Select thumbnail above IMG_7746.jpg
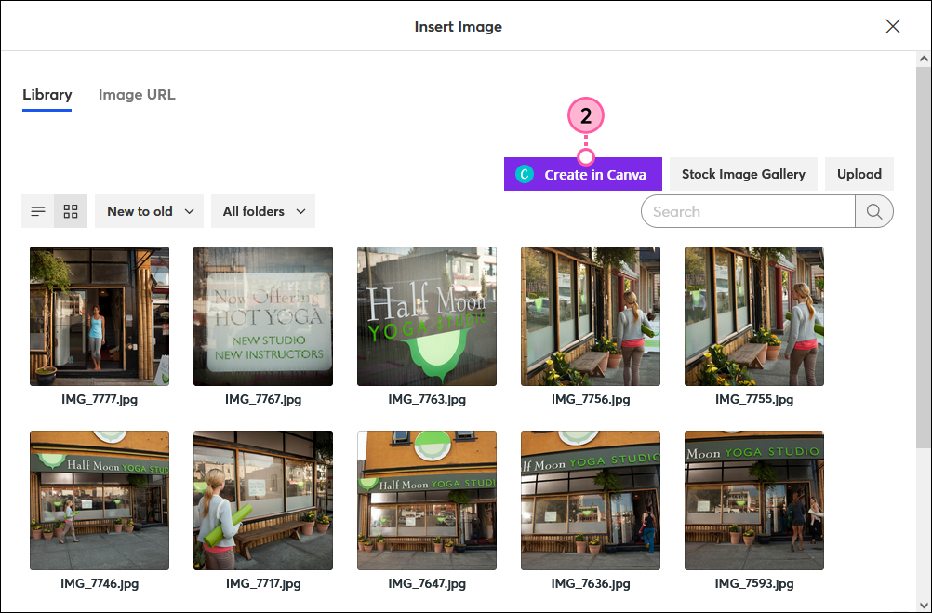Viewport: 932px width, 613px height. [100, 500]
